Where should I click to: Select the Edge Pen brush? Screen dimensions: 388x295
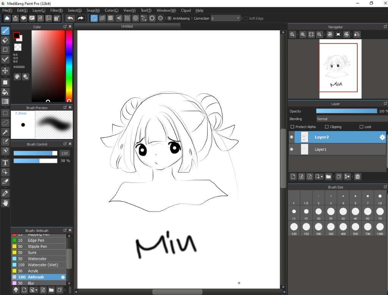pos(39,240)
